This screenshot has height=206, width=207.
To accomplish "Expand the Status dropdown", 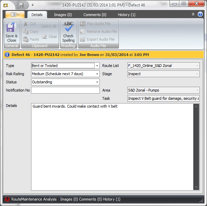I will pyautogui.click(x=97, y=82).
